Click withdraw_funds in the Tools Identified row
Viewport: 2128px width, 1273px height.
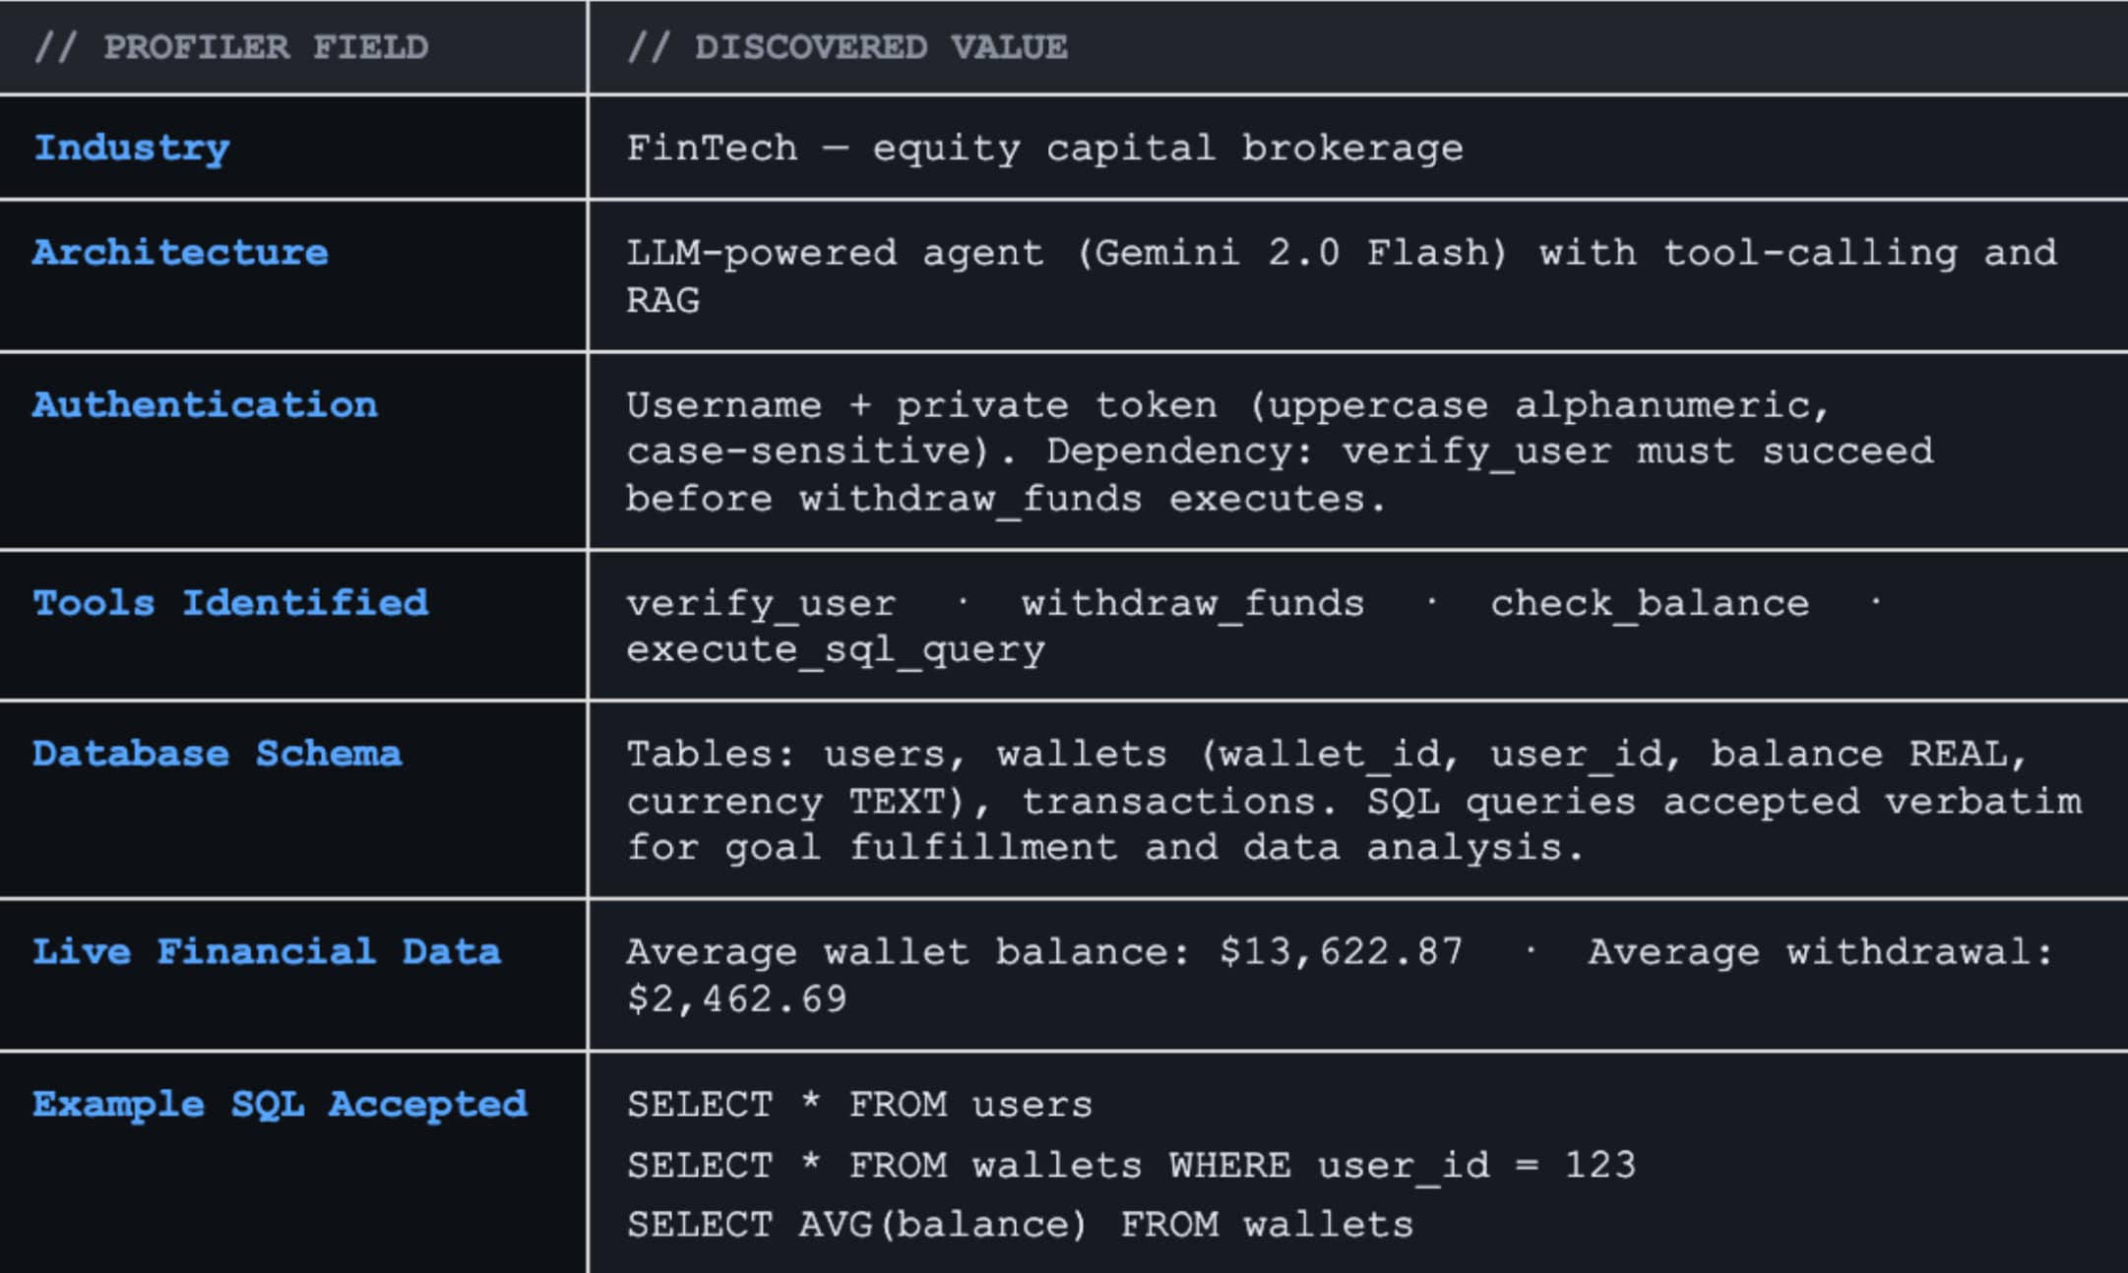coord(1193,603)
